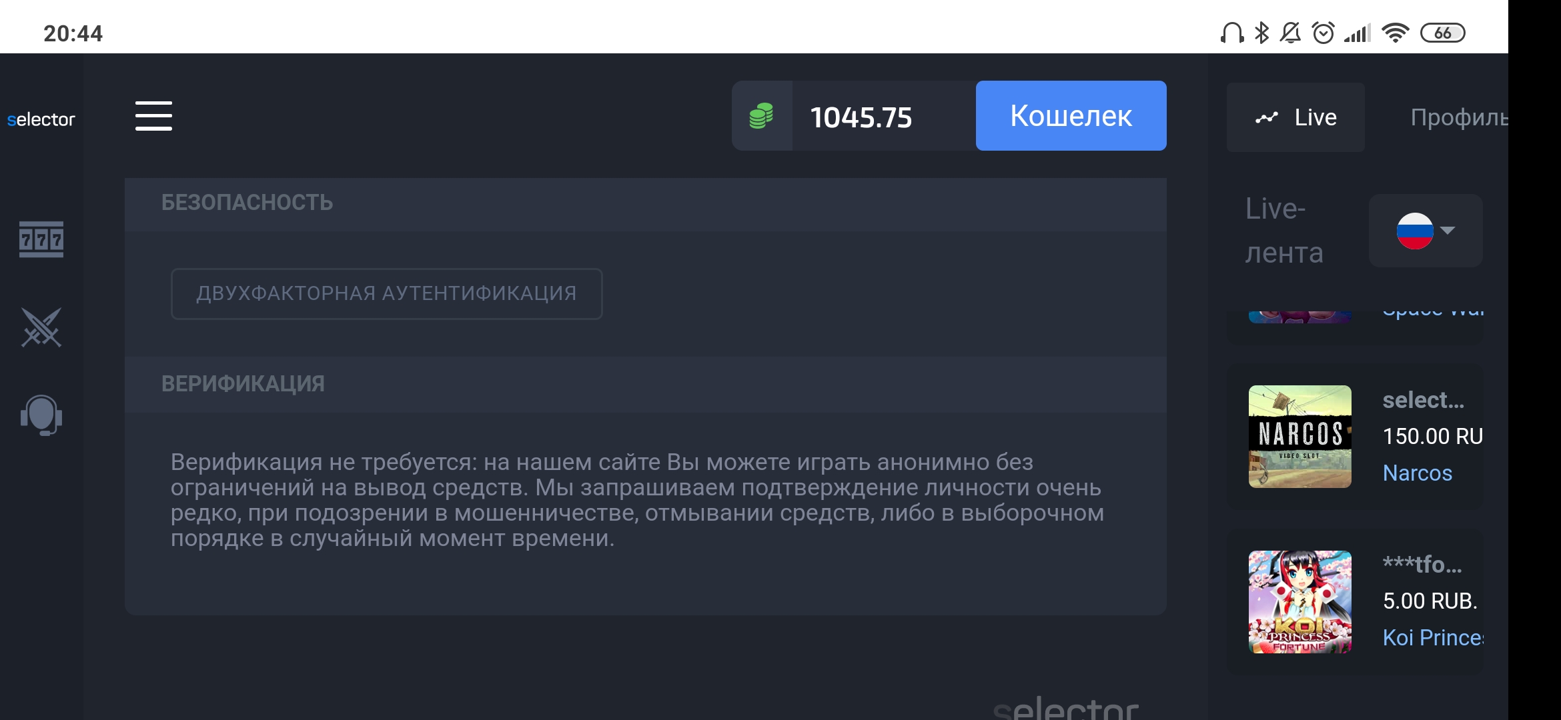Open the Narcos game thumbnail

1299,437
